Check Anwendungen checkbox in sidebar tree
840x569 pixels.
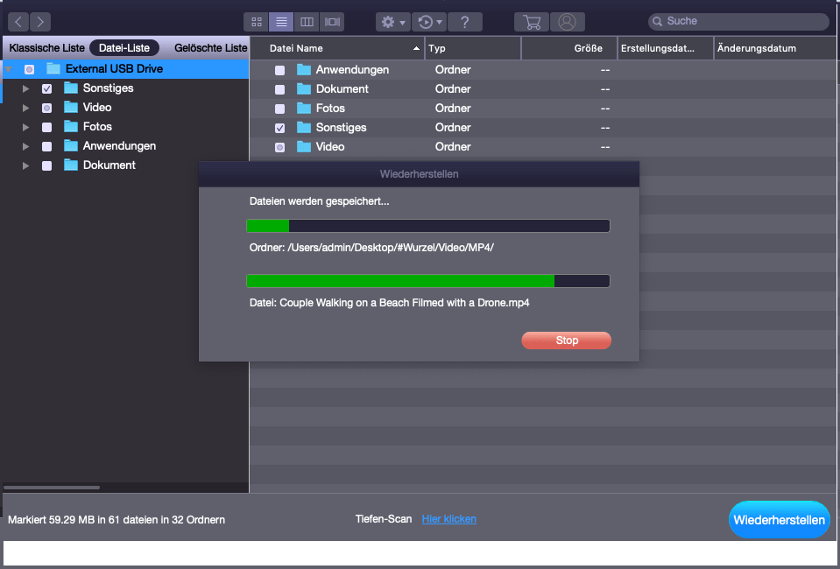(x=46, y=146)
